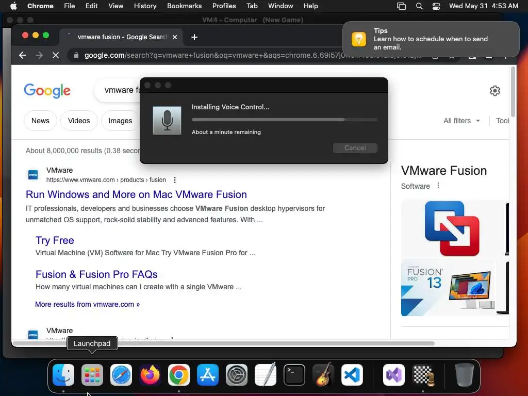This screenshot has height=396, width=528.
Task: Open Control Center in menu bar
Action: [x=436, y=6]
